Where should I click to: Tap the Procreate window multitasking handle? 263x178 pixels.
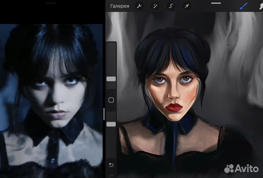tap(216, 3)
